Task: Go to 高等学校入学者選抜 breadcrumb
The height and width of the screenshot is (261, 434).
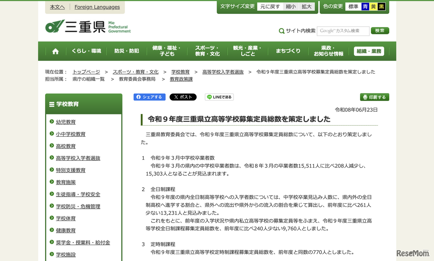Action: pos(223,72)
